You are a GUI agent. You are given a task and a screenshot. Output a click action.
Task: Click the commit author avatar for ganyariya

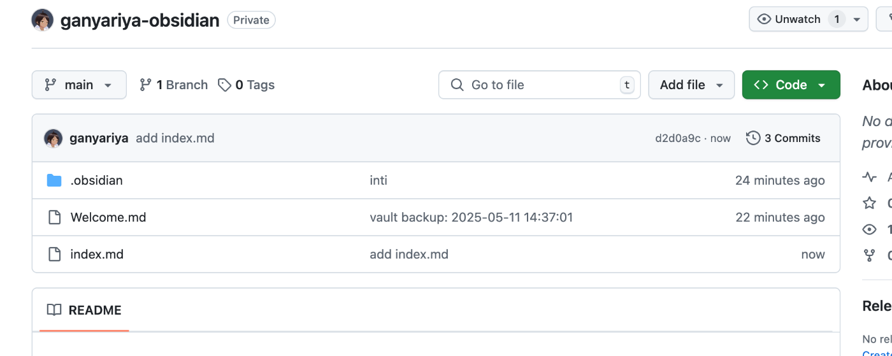point(53,138)
